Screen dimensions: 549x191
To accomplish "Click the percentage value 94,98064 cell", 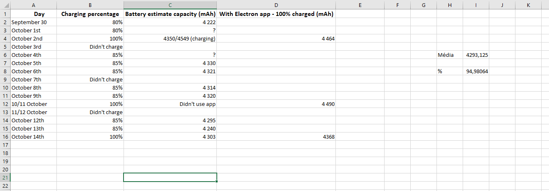I will point(476,71).
